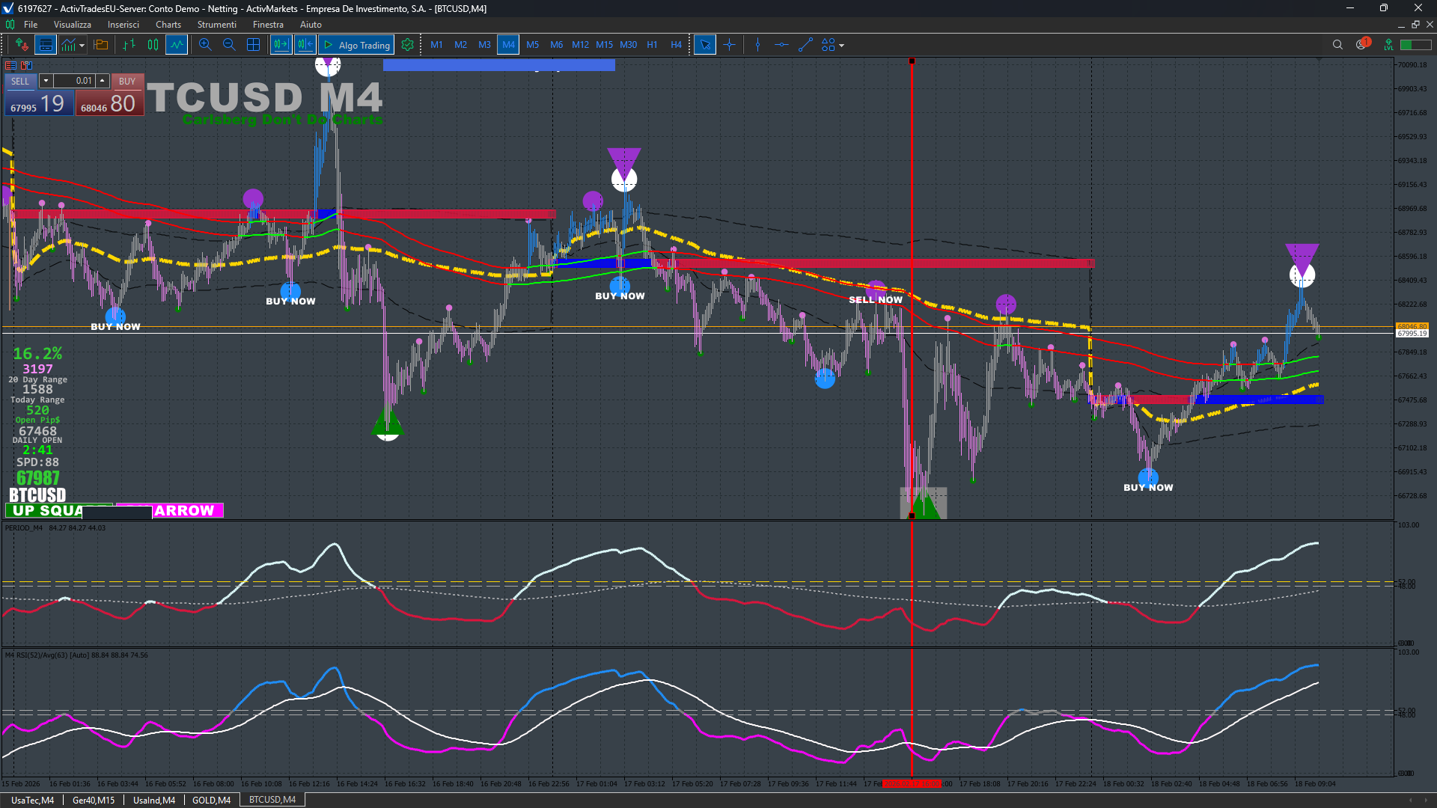Select the M15 timeframe button
The image size is (1437, 808).
click(604, 45)
